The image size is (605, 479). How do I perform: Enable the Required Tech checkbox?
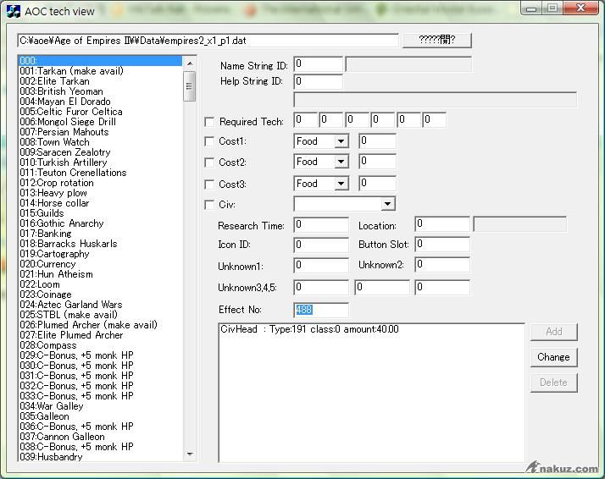pos(209,122)
